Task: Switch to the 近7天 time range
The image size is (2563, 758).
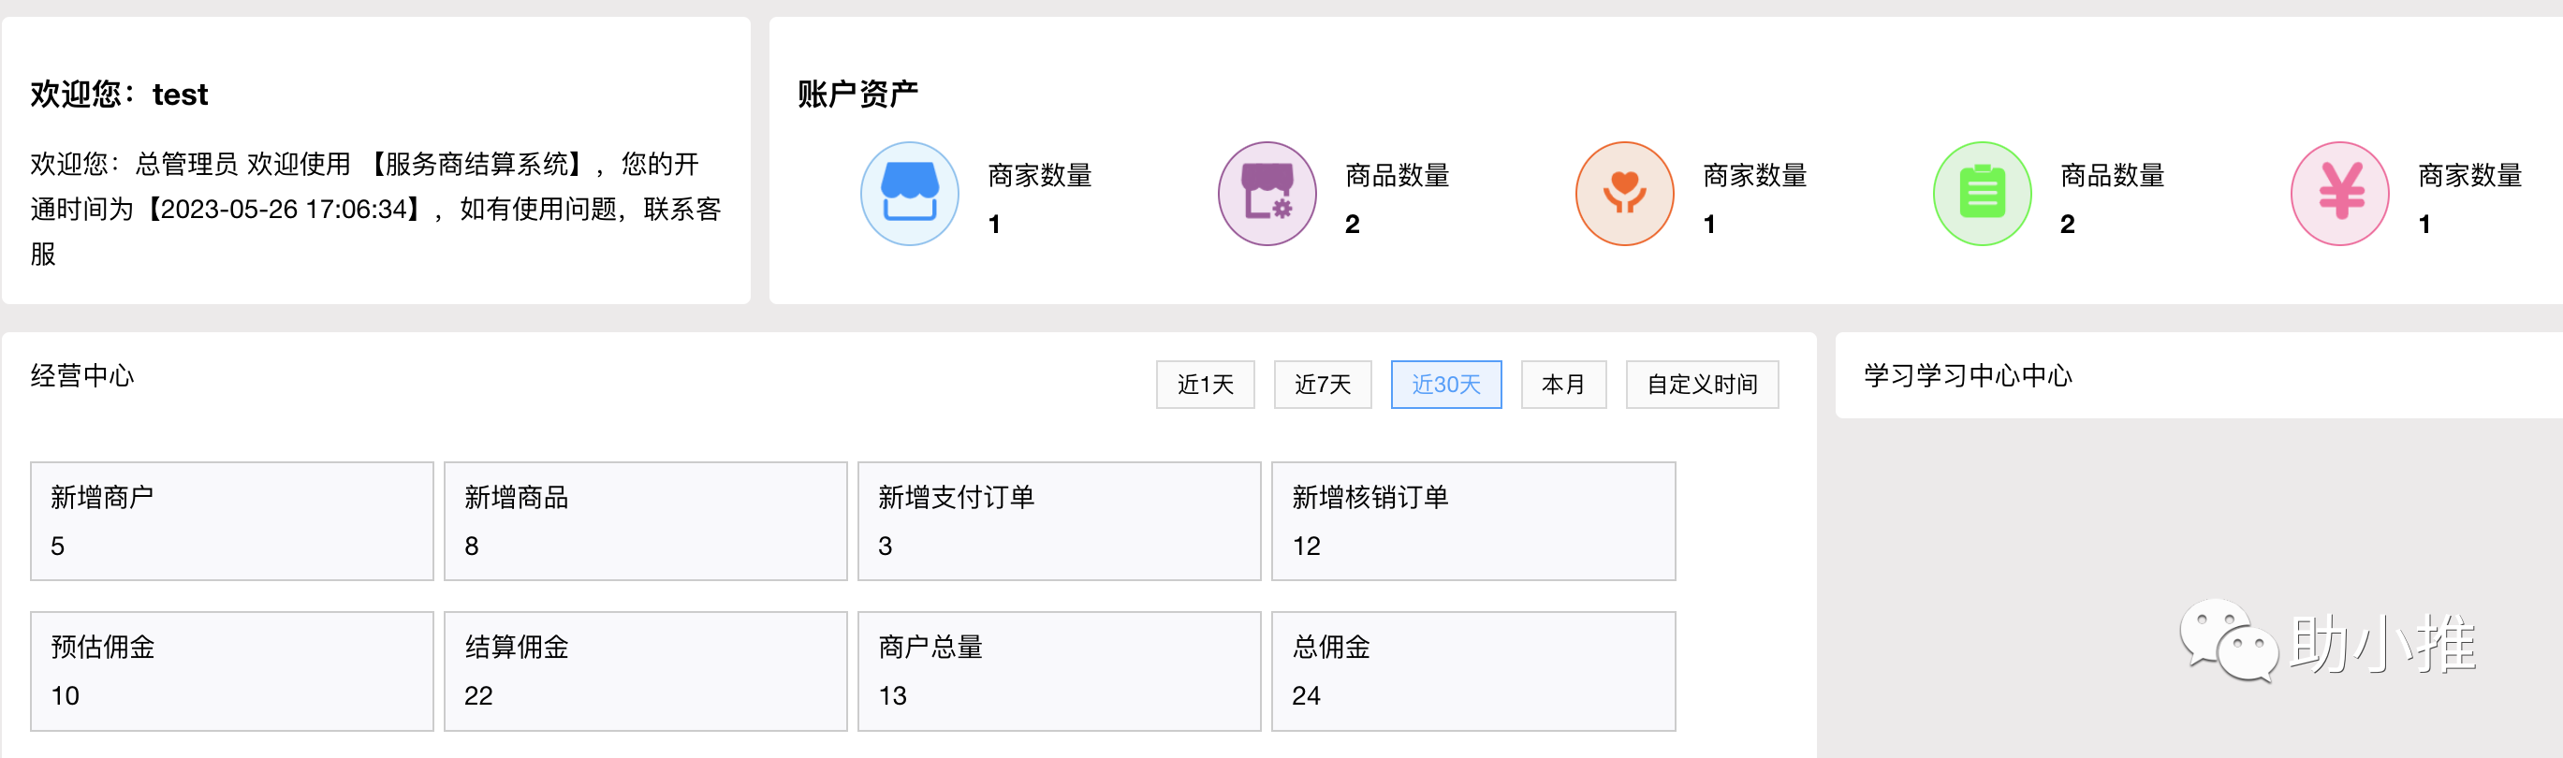Action: (1323, 384)
